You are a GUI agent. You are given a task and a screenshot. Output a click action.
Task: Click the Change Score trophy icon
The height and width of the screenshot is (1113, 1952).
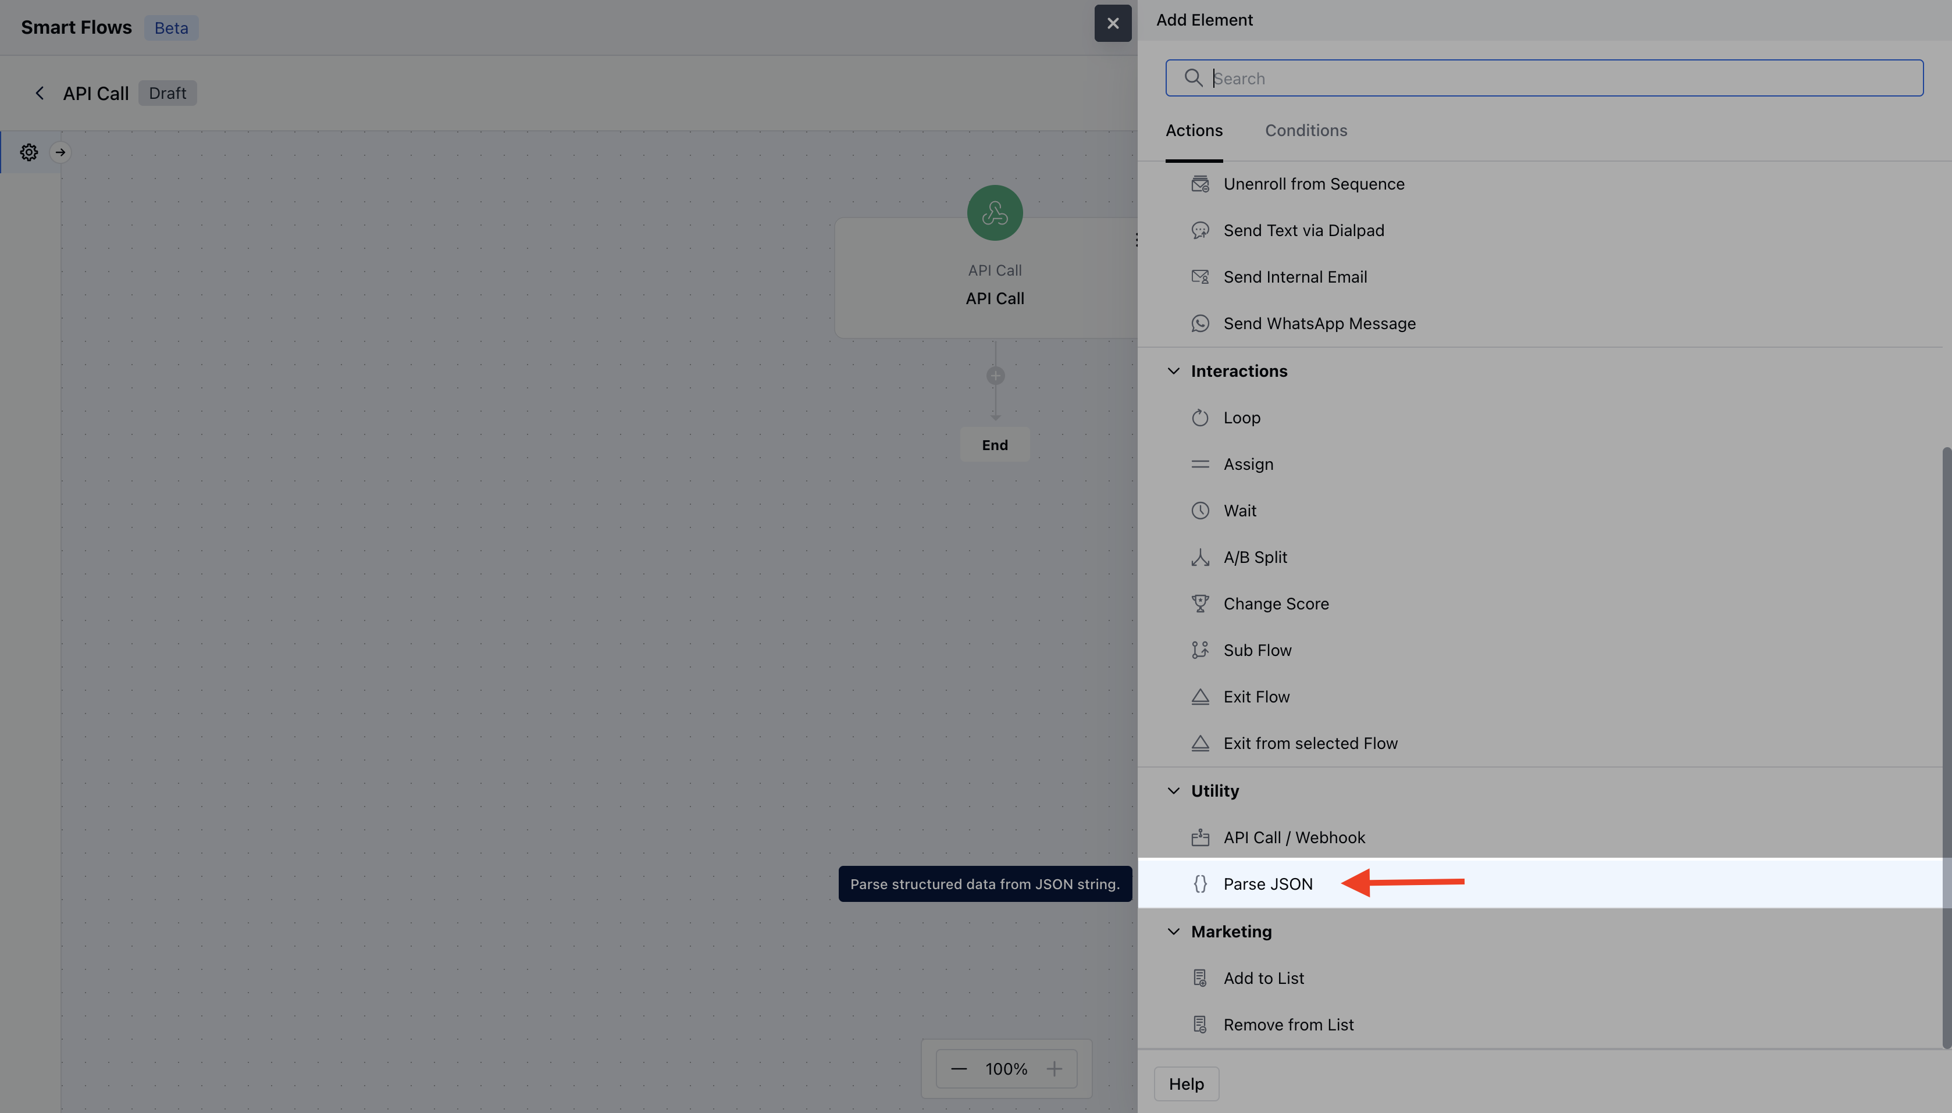pyautogui.click(x=1200, y=604)
